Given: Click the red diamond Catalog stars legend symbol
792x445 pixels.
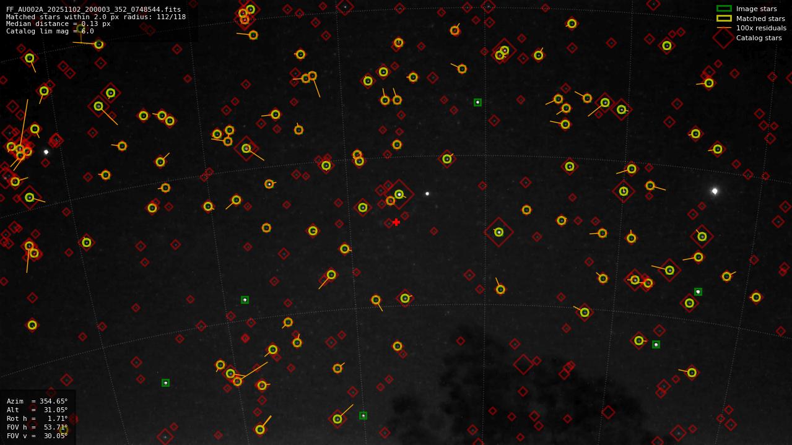Looking at the screenshot, I should tap(724, 38).
